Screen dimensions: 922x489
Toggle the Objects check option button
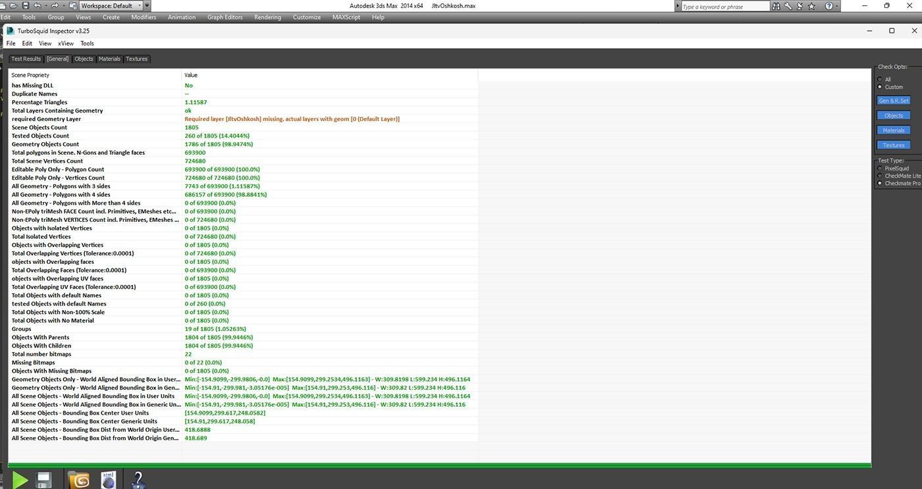893,115
